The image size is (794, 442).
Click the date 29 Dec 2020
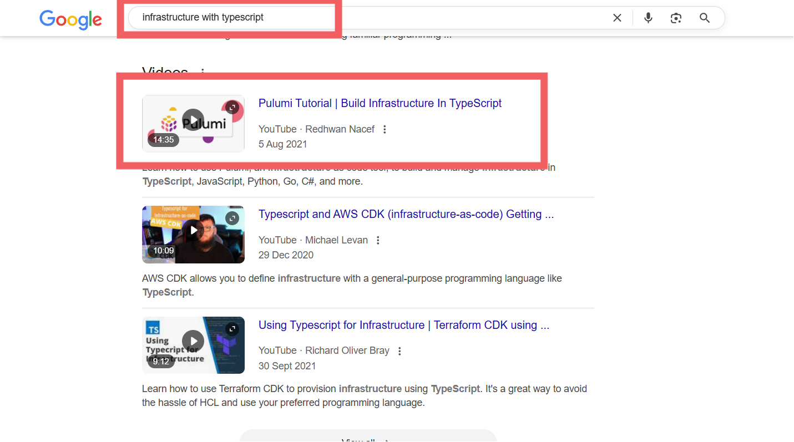point(286,255)
